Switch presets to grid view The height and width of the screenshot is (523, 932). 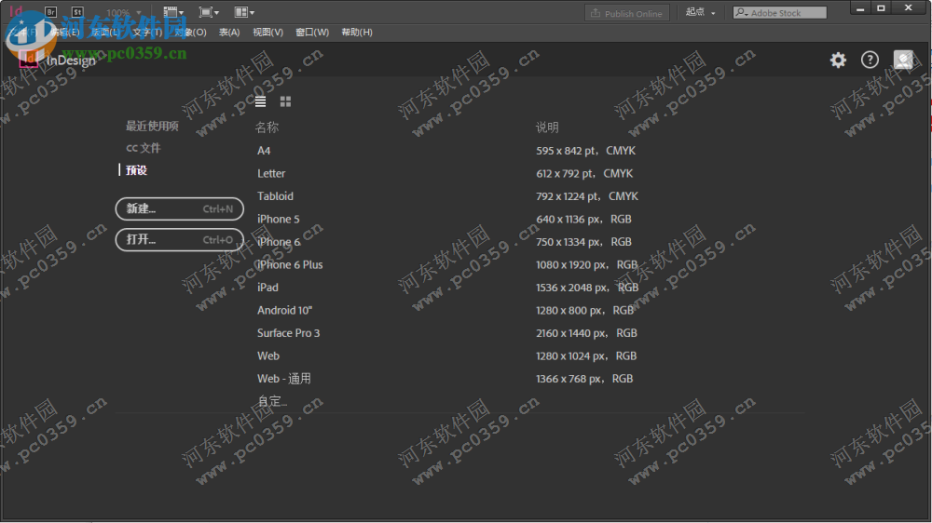click(285, 101)
